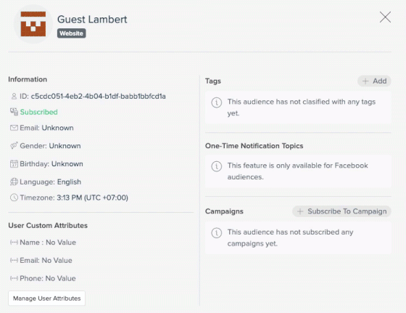
Task: Click the gender symbol icon
Action: 14,145
